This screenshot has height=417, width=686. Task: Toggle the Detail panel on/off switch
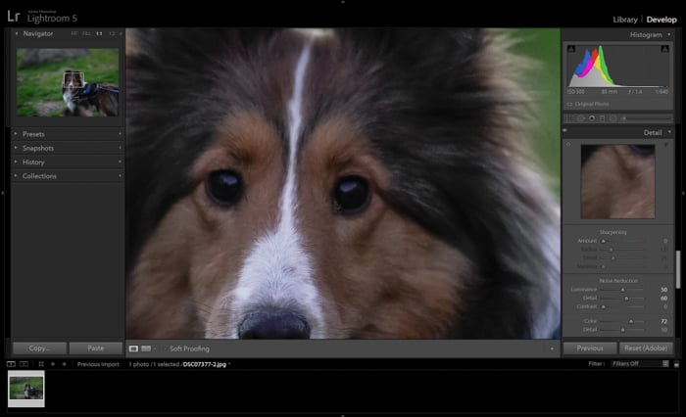tap(564, 130)
